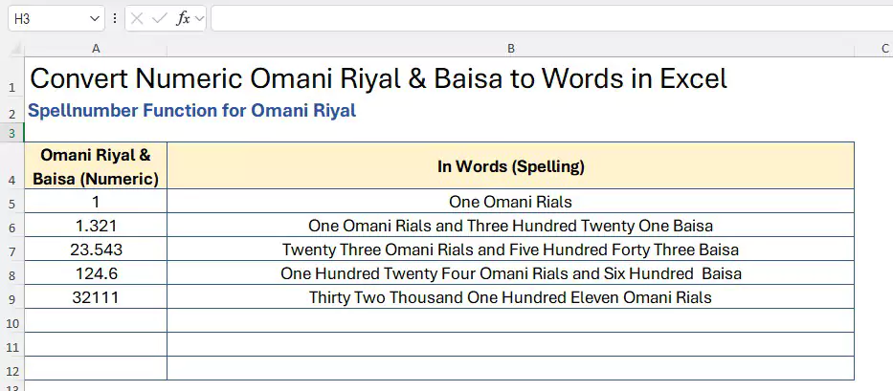The width and height of the screenshot is (893, 391).
Task: Expand the chevron next to the fx icon
Action: pyautogui.click(x=199, y=18)
